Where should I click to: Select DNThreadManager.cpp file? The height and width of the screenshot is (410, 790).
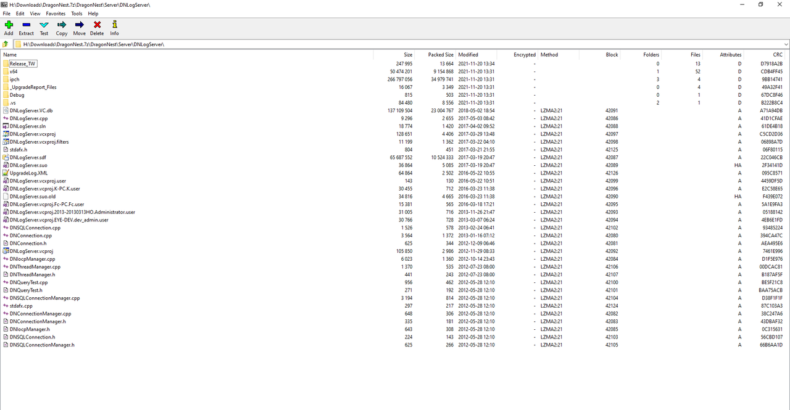point(35,266)
